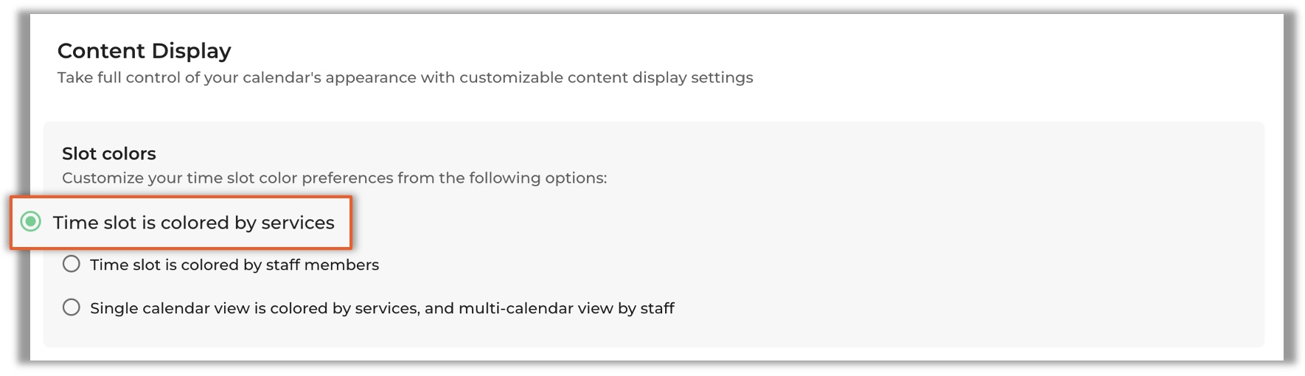Screen dimensions: 1305x376
Task: Select the green services radio button
Action: tap(31, 222)
